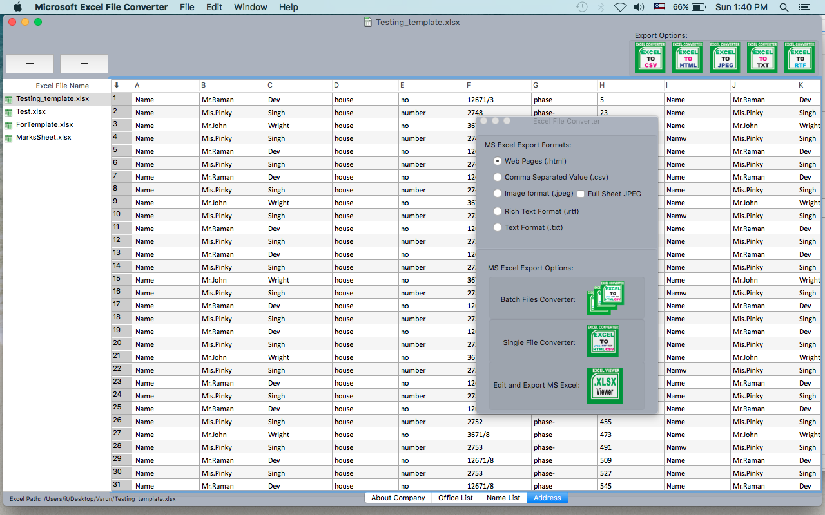The image size is (825, 515).
Task: Click the Excel to TXT export icon
Action: [762, 57]
